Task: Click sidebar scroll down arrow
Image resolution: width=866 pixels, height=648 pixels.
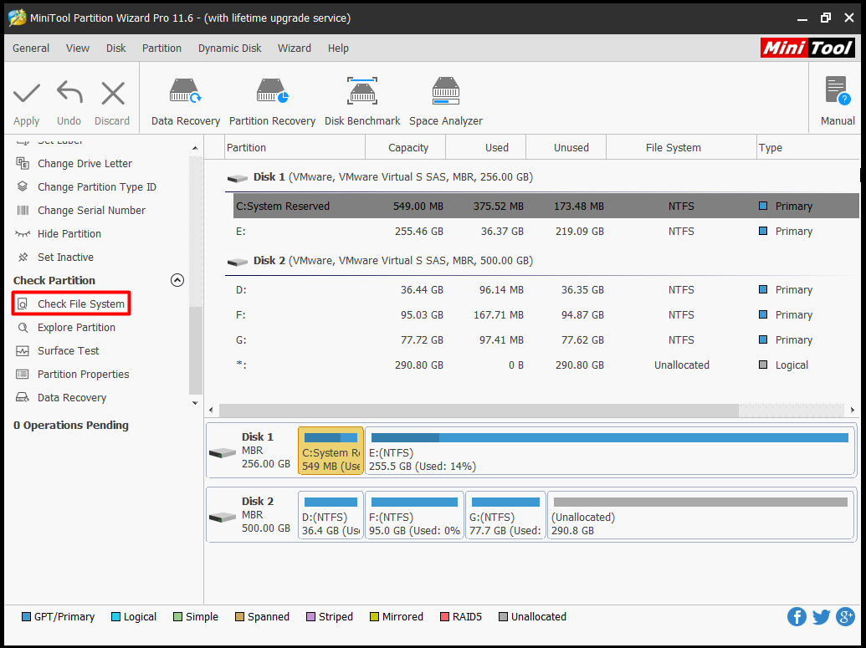Action: 195,403
